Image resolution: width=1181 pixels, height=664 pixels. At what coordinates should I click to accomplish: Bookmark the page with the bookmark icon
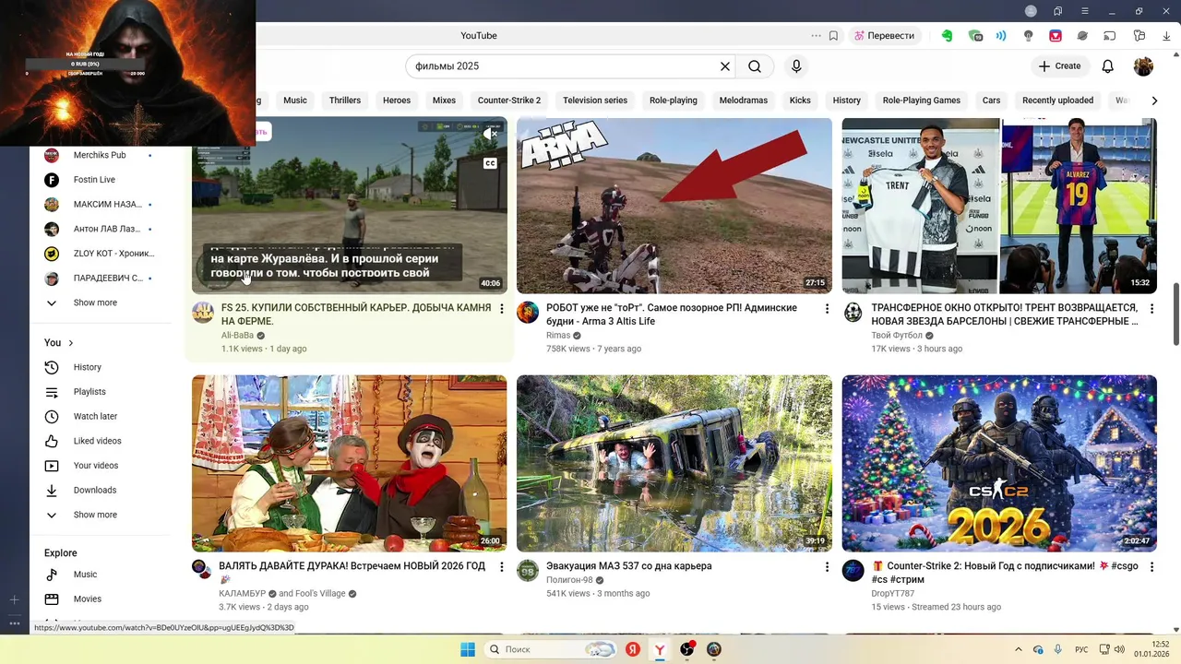click(x=833, y=36)
